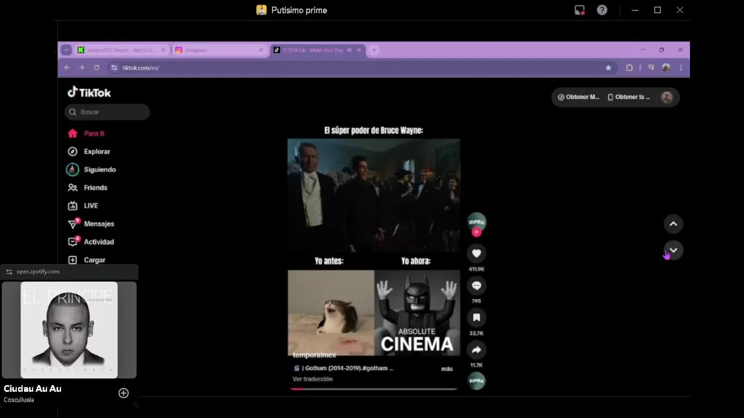Image resolution: width=744 pixels, height=418 pixels.
Task: Close the TikTok tab
Action: (359, 50)
